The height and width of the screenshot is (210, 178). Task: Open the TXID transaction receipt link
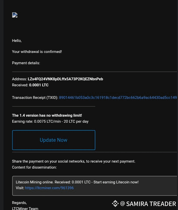pyautogui.click(x=118, y=98)
